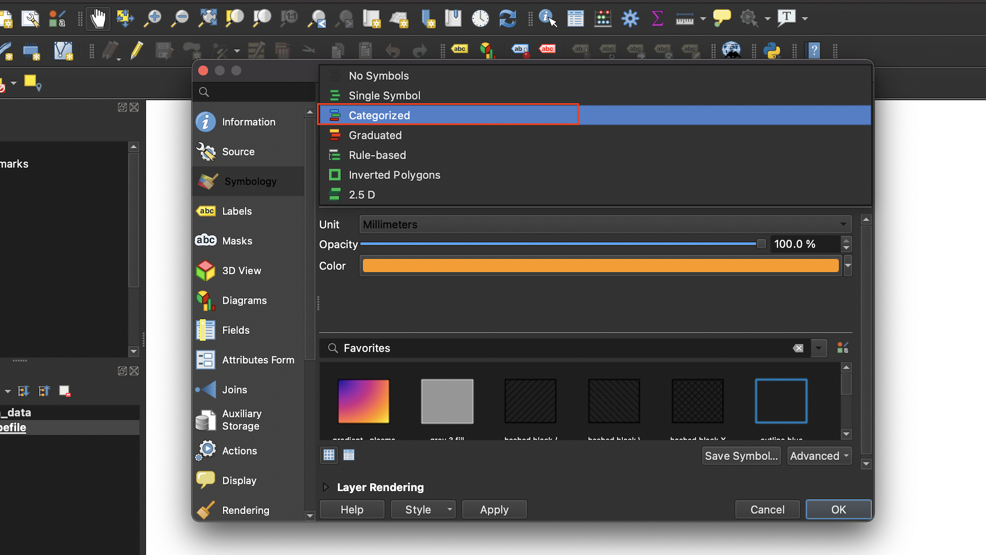Open the Unit dropdown showing Millimeters

[x=603, y=224]
